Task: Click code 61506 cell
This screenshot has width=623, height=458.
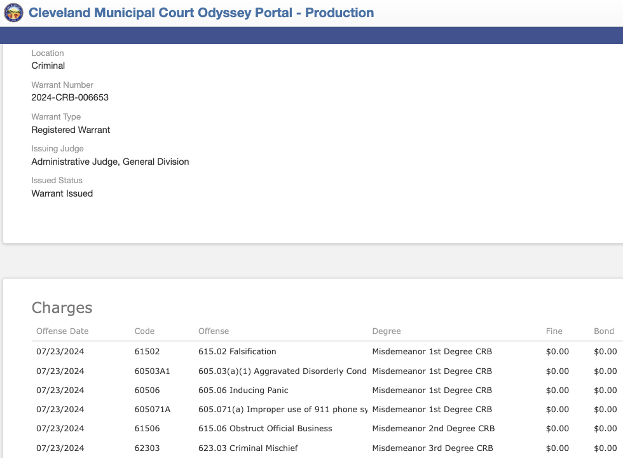Action: [x=147, y=429]
